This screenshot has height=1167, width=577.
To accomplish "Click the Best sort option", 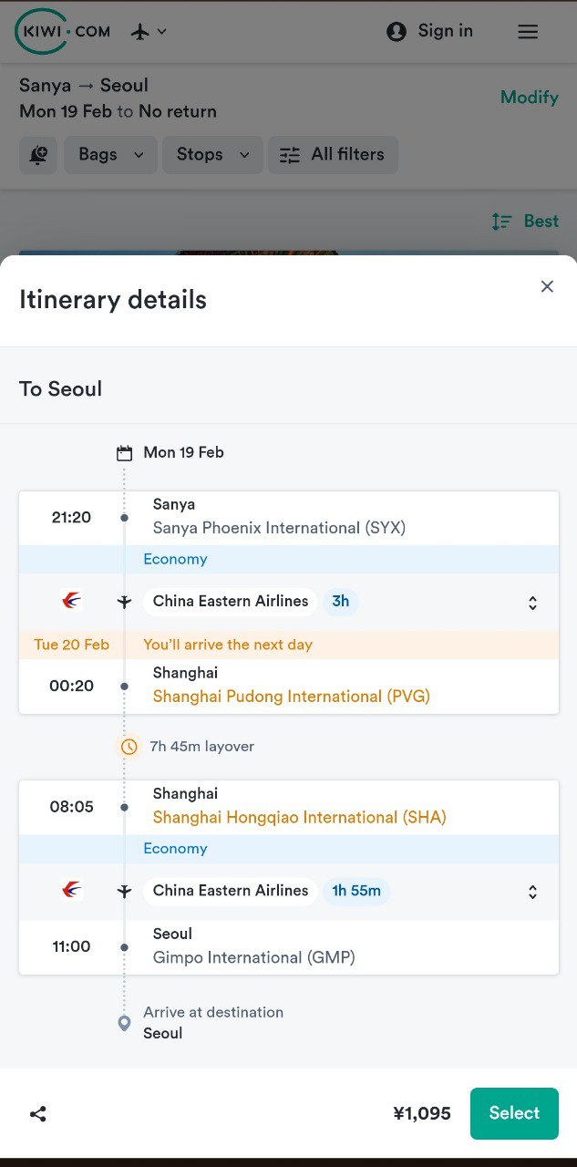I will pos(525,222).
